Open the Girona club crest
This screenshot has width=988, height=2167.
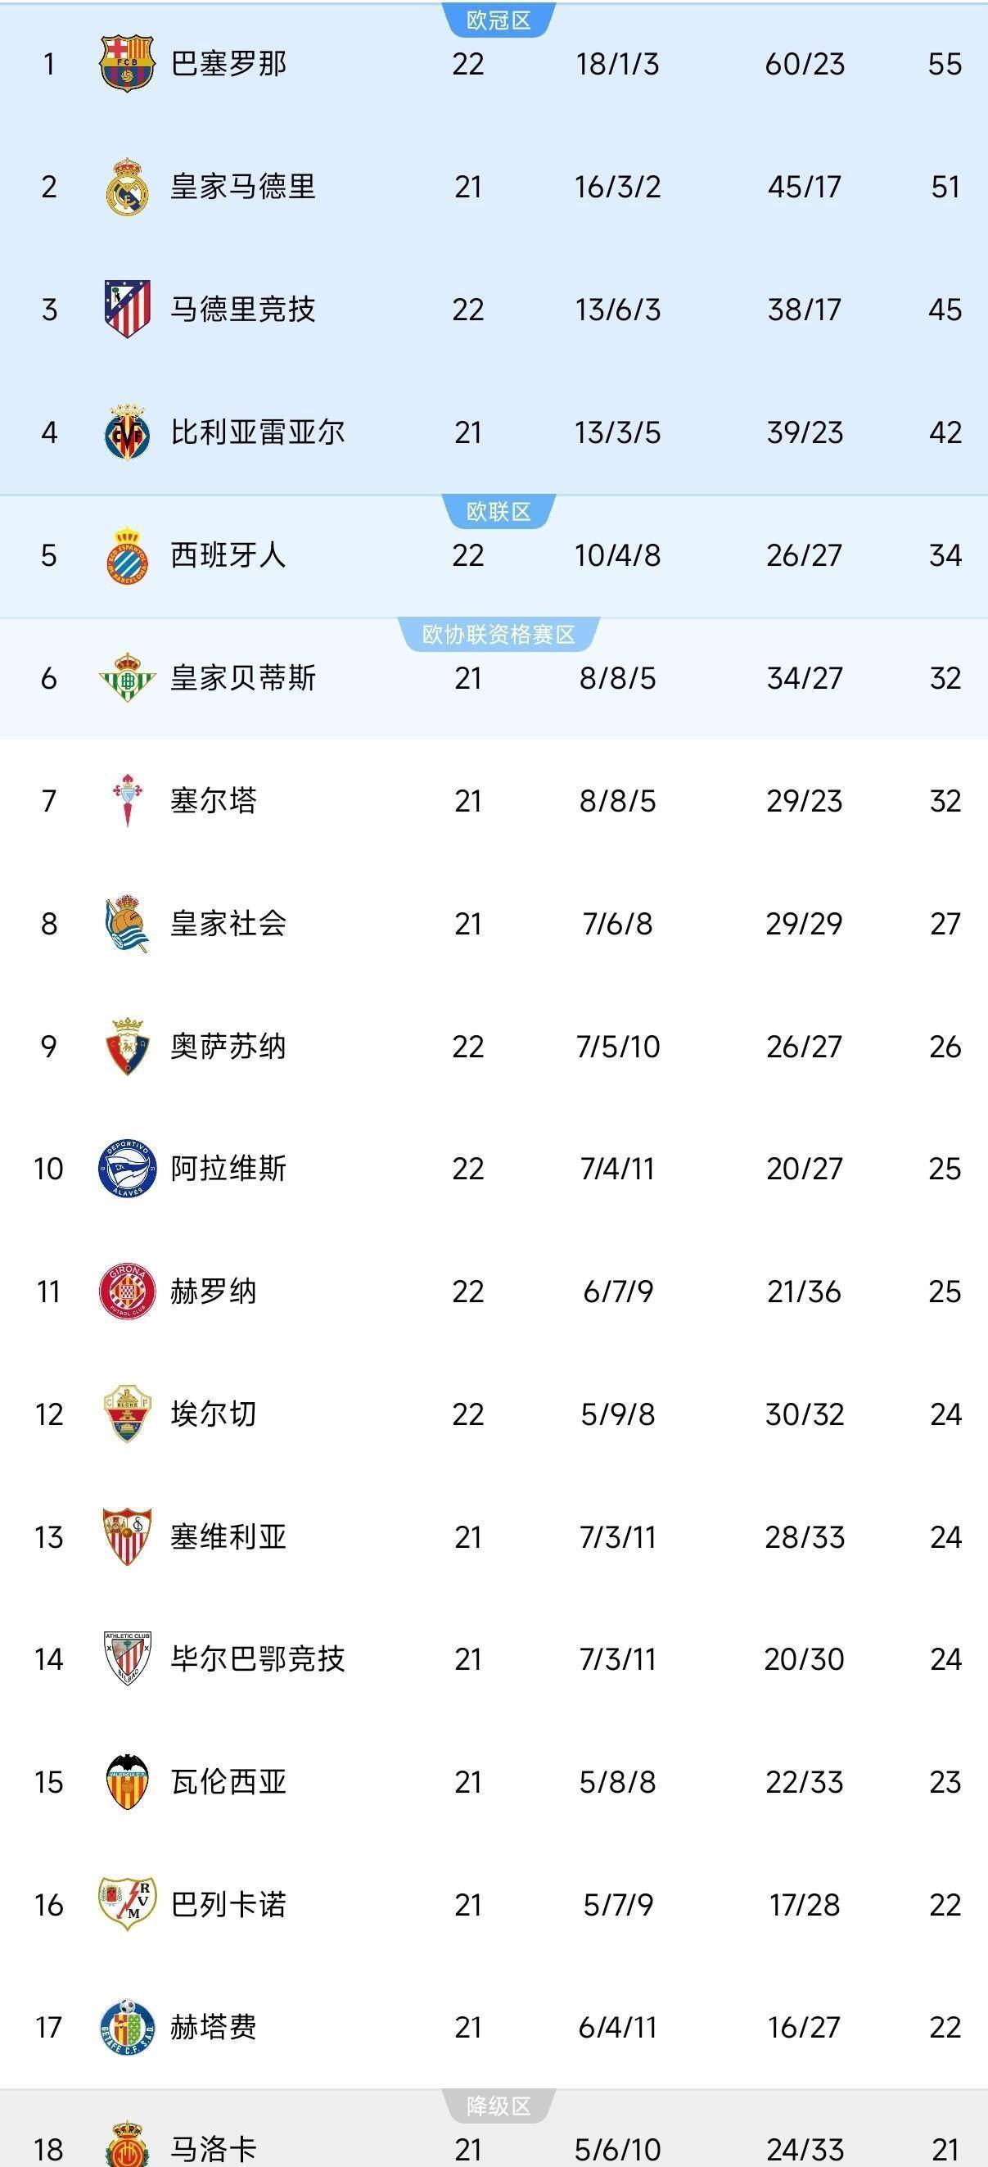coord(127,1292)
